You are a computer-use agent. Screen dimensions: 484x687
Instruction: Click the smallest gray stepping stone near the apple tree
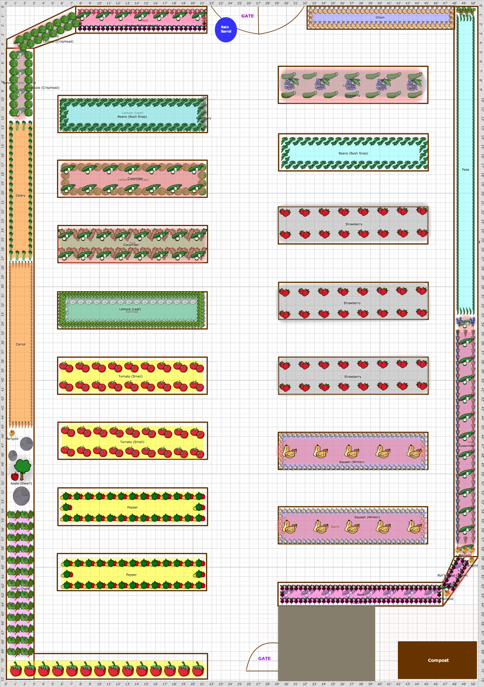pyautogui.click(x=13, y=456)
